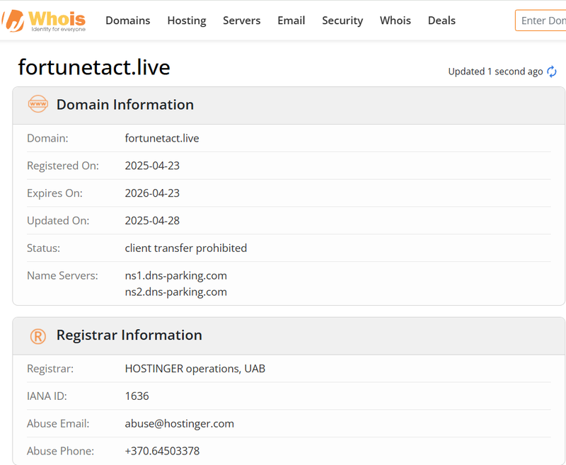Focus the Enter Domain search field
566x465 pixels.
coord(541,21)
